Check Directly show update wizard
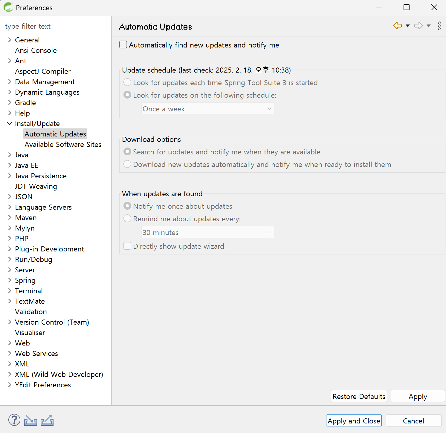Image resolution: width=446 pixels, height=433 pixels. click(127, 246)
